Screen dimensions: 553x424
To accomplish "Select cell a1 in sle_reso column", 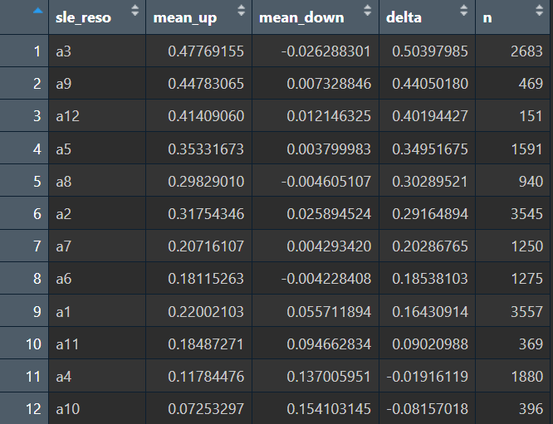I will [97, 311].
